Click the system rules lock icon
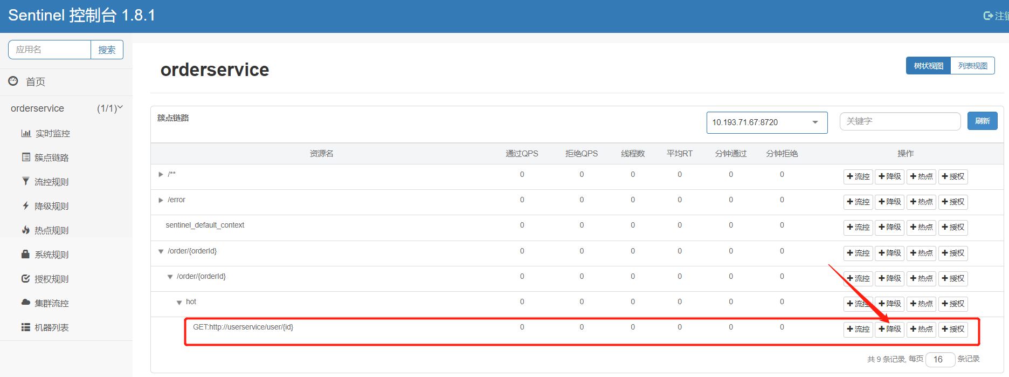1009x377 pixels. click(25, 254)
